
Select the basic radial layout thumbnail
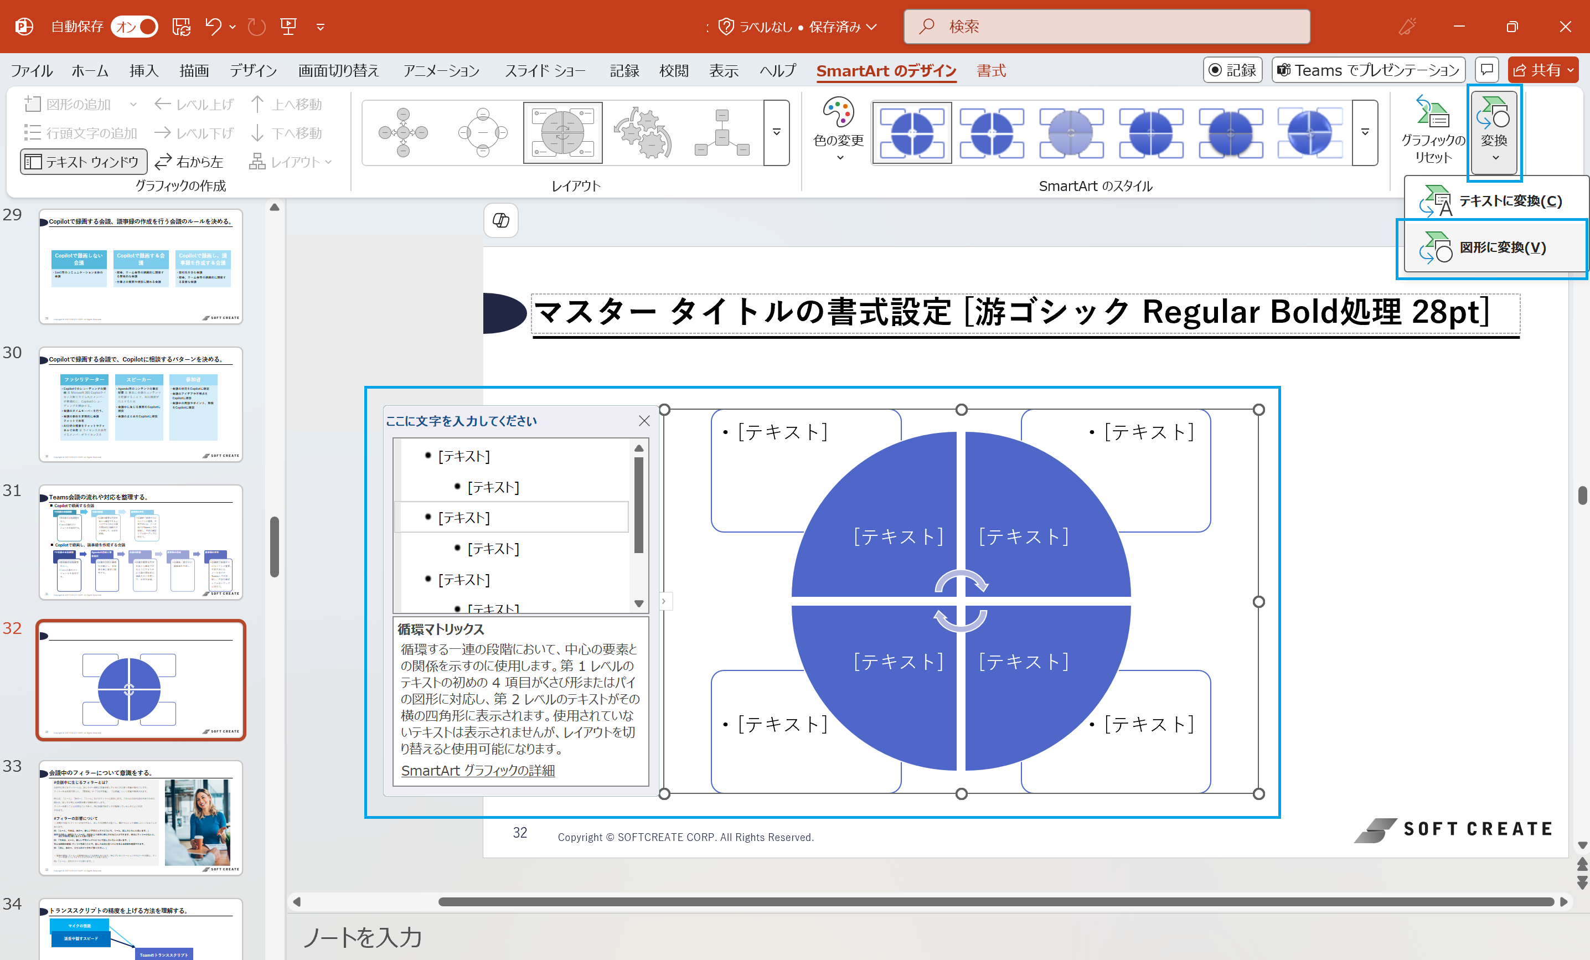tap(403, 132)
